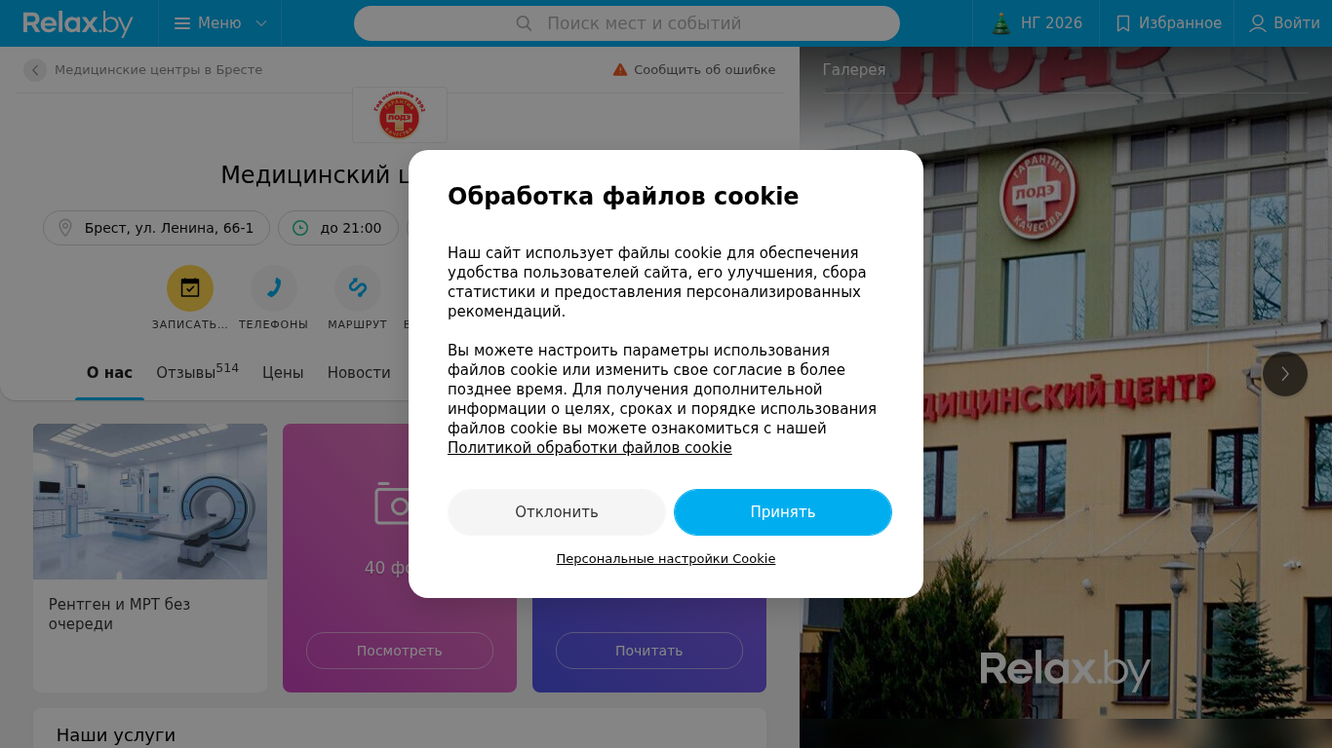Decline cookies with Отклонить button

click(x=557, y=512)
